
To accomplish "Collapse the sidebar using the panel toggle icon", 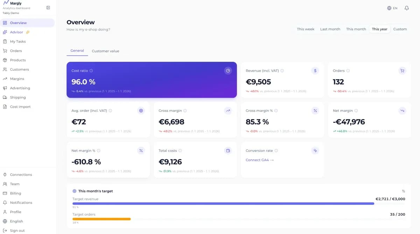I will pos(48,8).
